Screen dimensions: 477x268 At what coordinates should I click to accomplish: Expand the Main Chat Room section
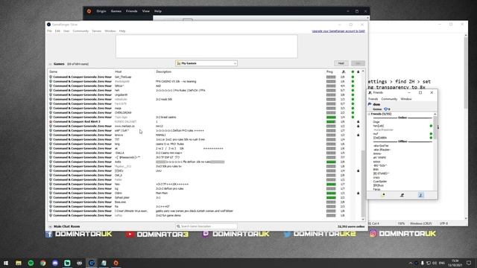[x=50, y=226]
